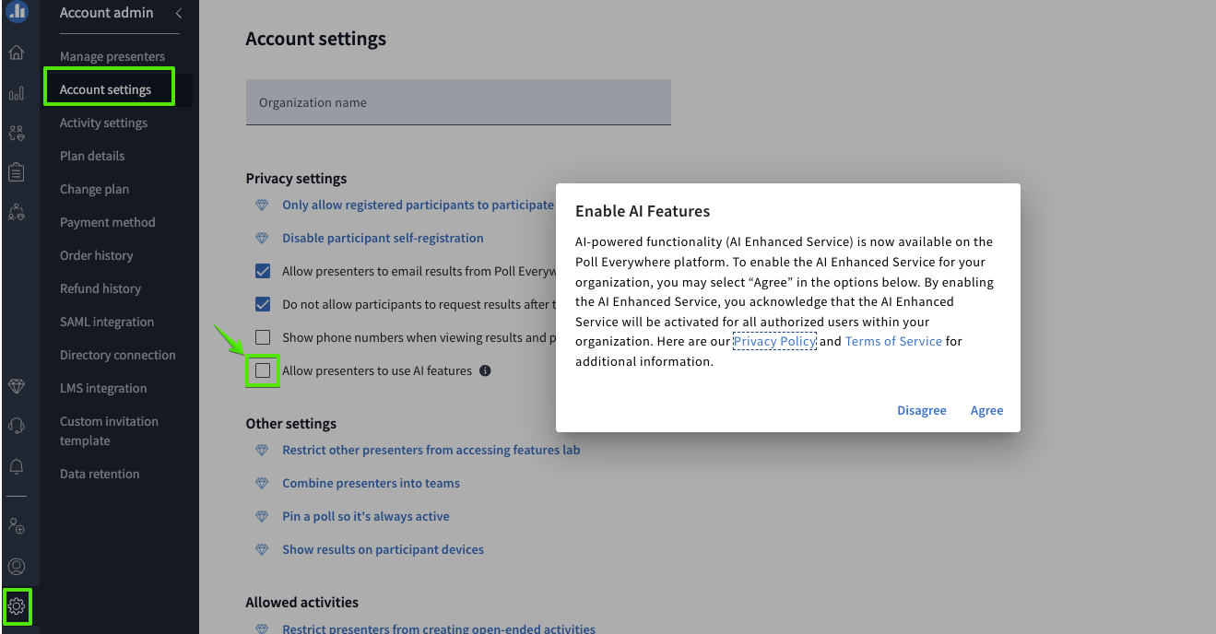
Task: View Refund history
Action: tap(100, 288)
